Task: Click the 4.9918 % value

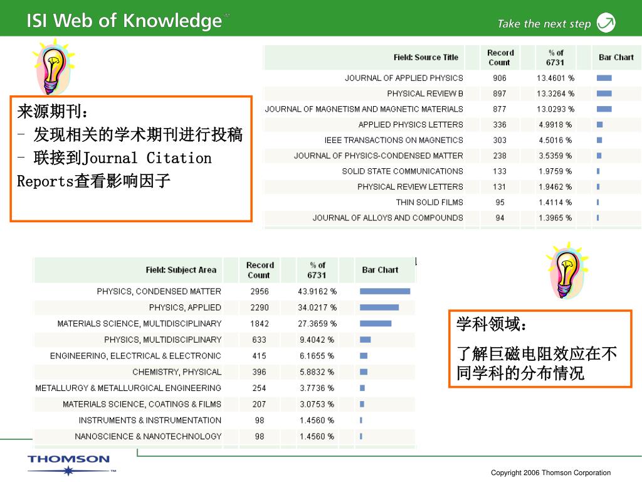Action: click(x=555, y=125)
